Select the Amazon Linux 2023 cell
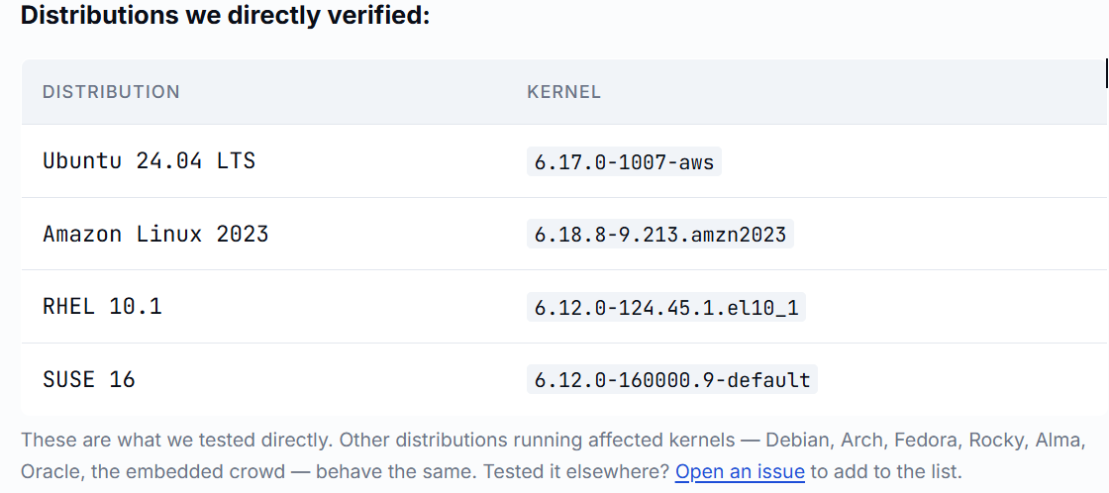This screenshot has height=493, width=1109. (155, 234)
